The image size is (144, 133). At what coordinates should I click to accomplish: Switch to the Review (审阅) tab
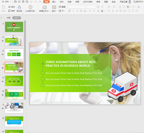(x=98, y=2)
